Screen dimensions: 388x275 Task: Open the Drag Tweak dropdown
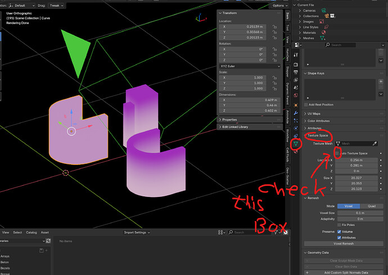click(56, 6)
